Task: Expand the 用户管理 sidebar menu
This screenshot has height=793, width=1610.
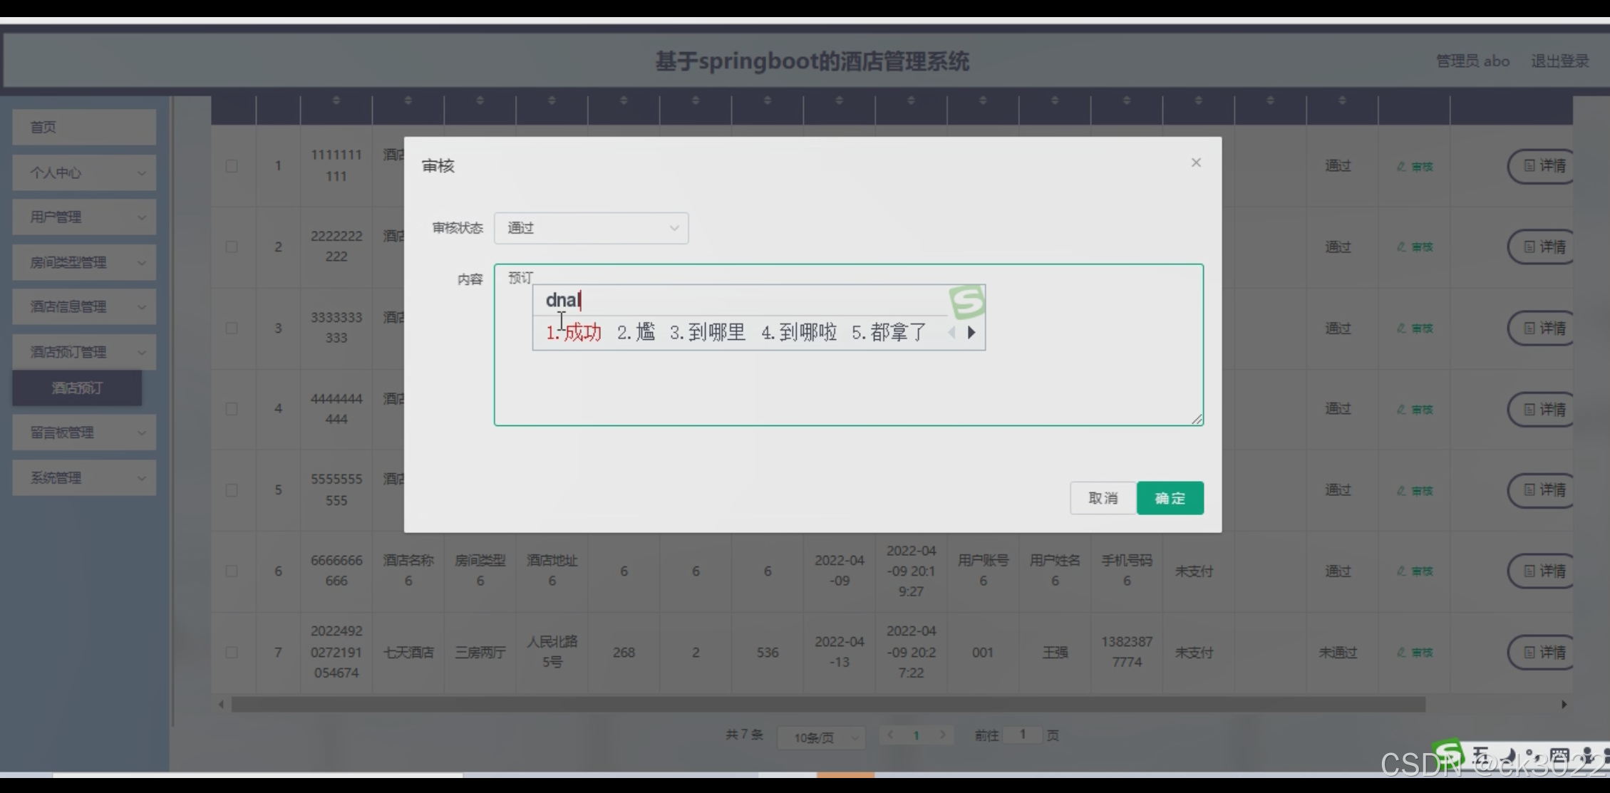Action: click(x=84, y=217)
